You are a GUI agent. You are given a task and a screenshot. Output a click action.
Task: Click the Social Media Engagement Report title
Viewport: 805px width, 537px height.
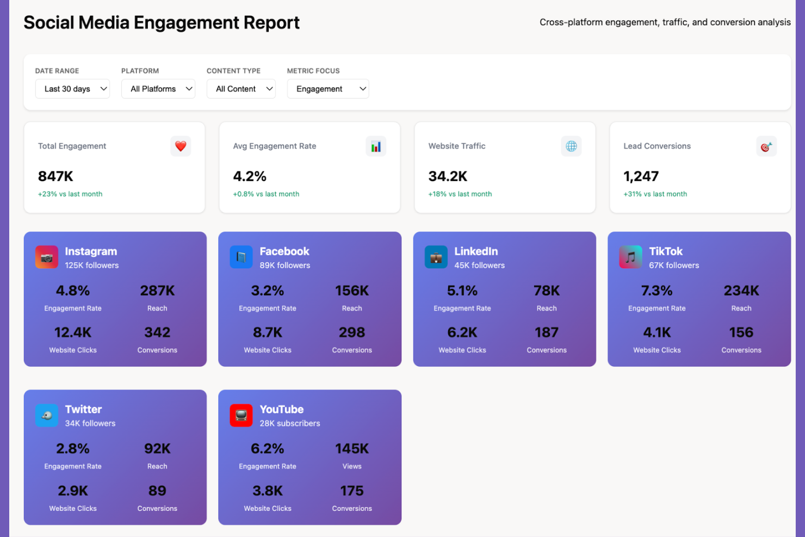tap(162, 22)
